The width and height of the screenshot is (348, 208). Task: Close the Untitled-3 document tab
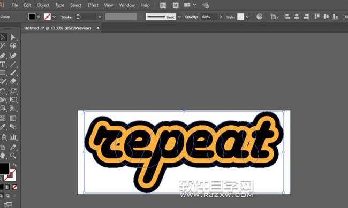click(98, 28)
